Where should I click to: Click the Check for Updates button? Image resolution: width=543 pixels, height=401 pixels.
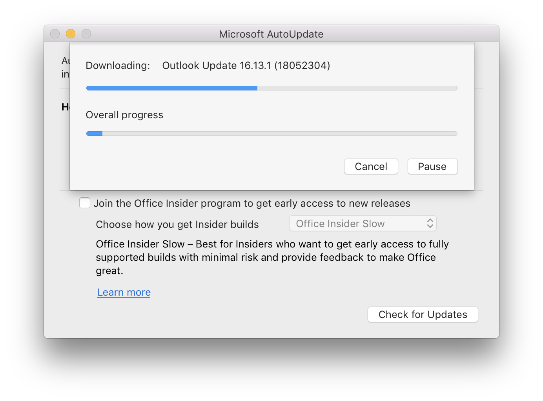pyautogui.click(x=423, y=314)
